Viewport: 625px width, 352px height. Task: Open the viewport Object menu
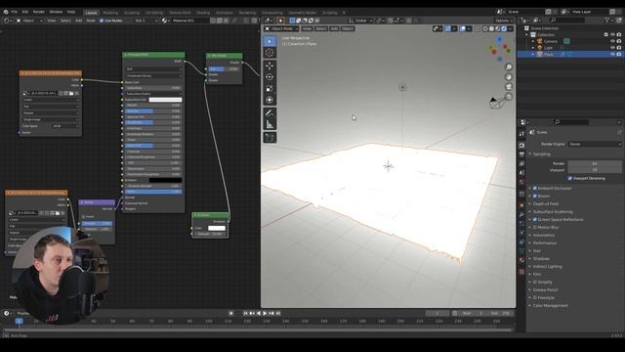coord(348,28)
